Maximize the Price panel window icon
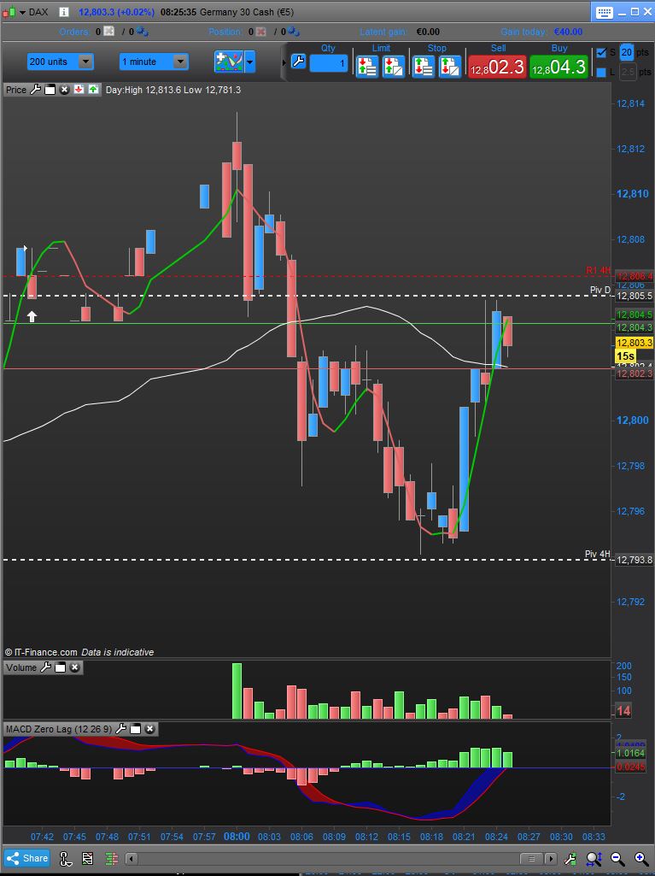Screen dimensions: 655x876 [50, 90]
